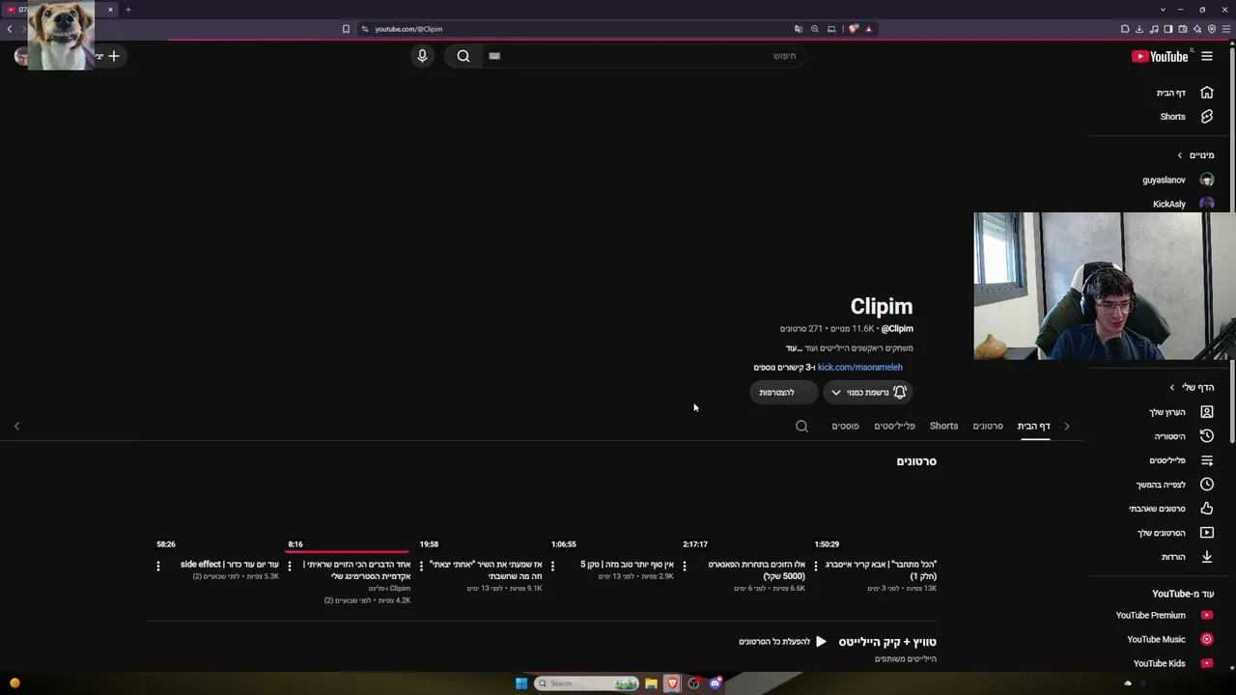Screen dimensions: 1236x695
Task: Open the Shorts icon in sidebar
Action: (x=1207, y=117)
